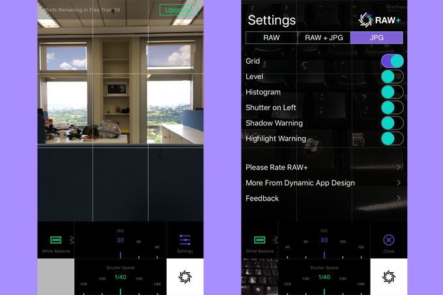Viewport: 443px width, 295px height.
Task: Open the Feedback row arrow
Action: [x=399, y=199]
